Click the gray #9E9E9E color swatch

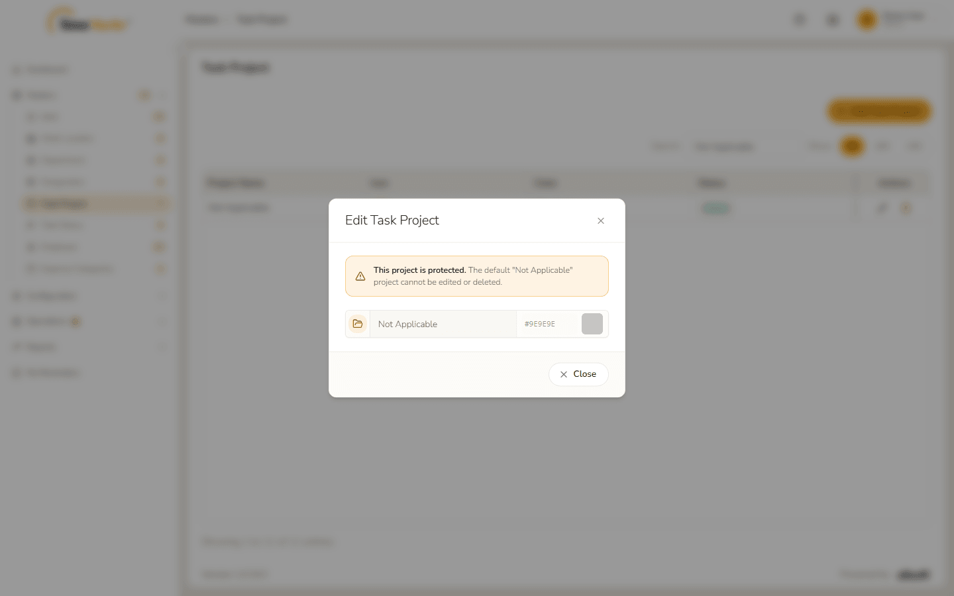[592, 324]
